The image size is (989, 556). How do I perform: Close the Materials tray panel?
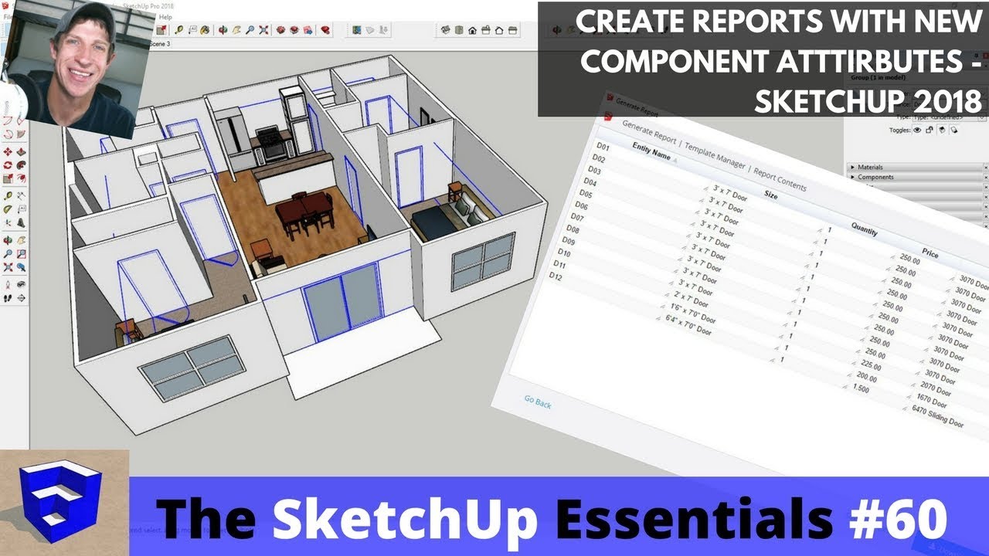point(985,168)
